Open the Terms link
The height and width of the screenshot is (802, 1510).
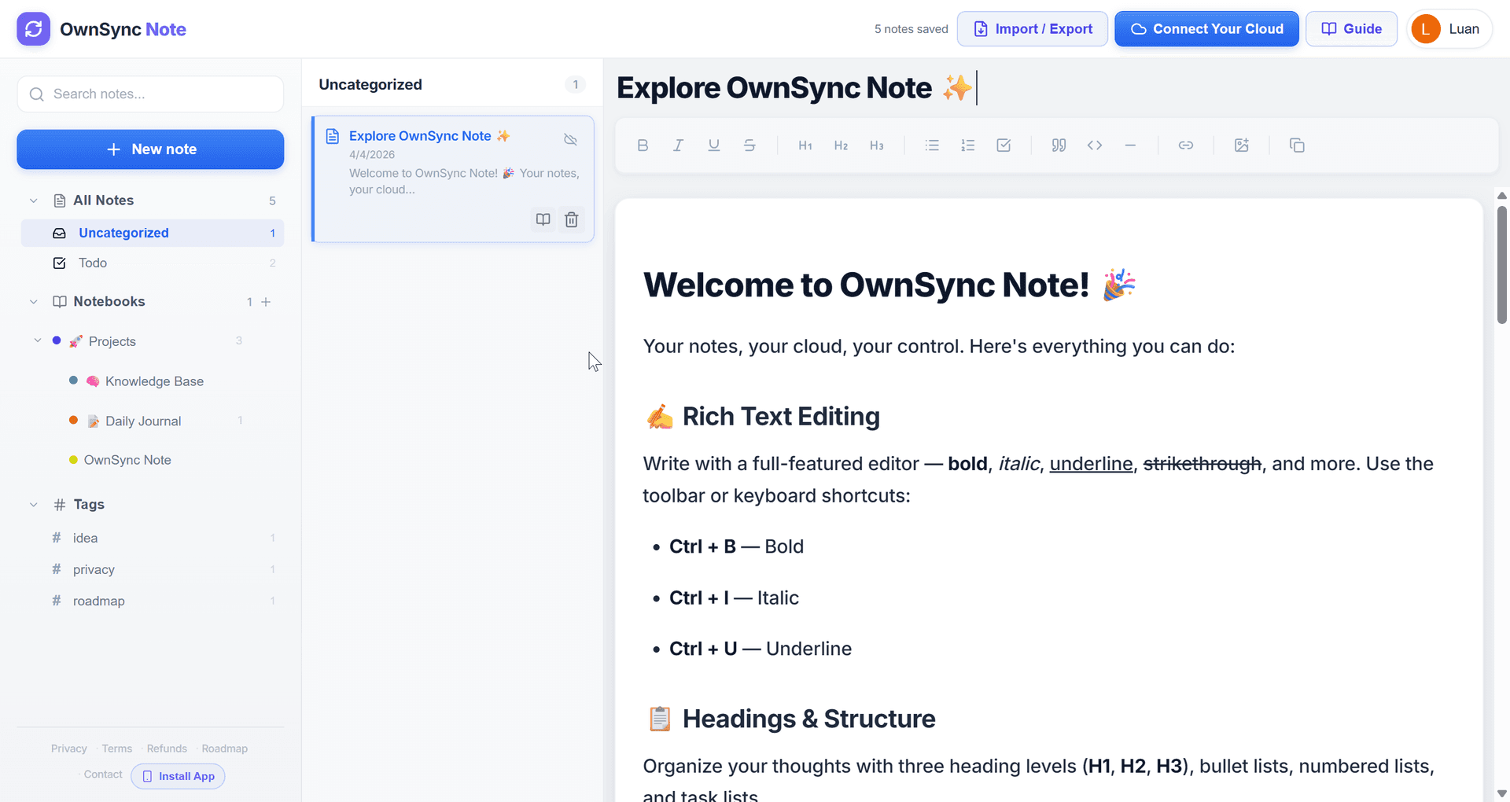[x=117, y=749]
